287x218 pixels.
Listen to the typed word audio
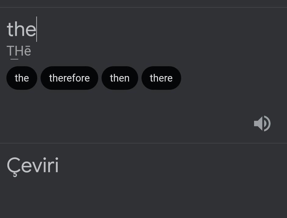coord(262,123)
